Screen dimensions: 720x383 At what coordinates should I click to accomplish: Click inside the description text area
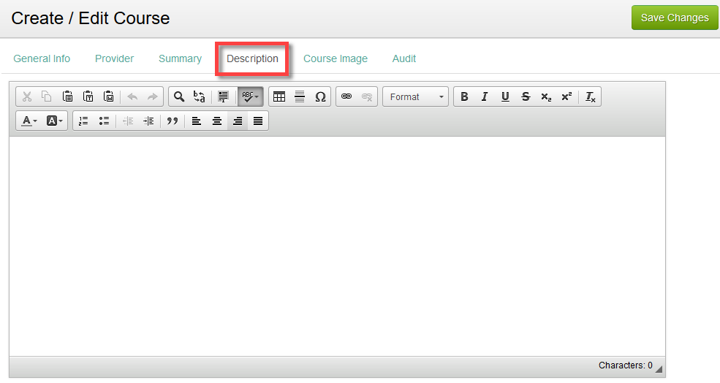pos(337,246)
